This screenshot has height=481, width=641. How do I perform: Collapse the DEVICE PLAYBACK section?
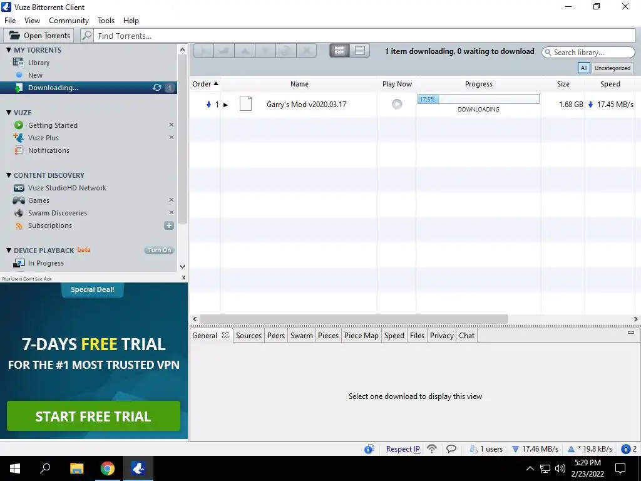9,251
